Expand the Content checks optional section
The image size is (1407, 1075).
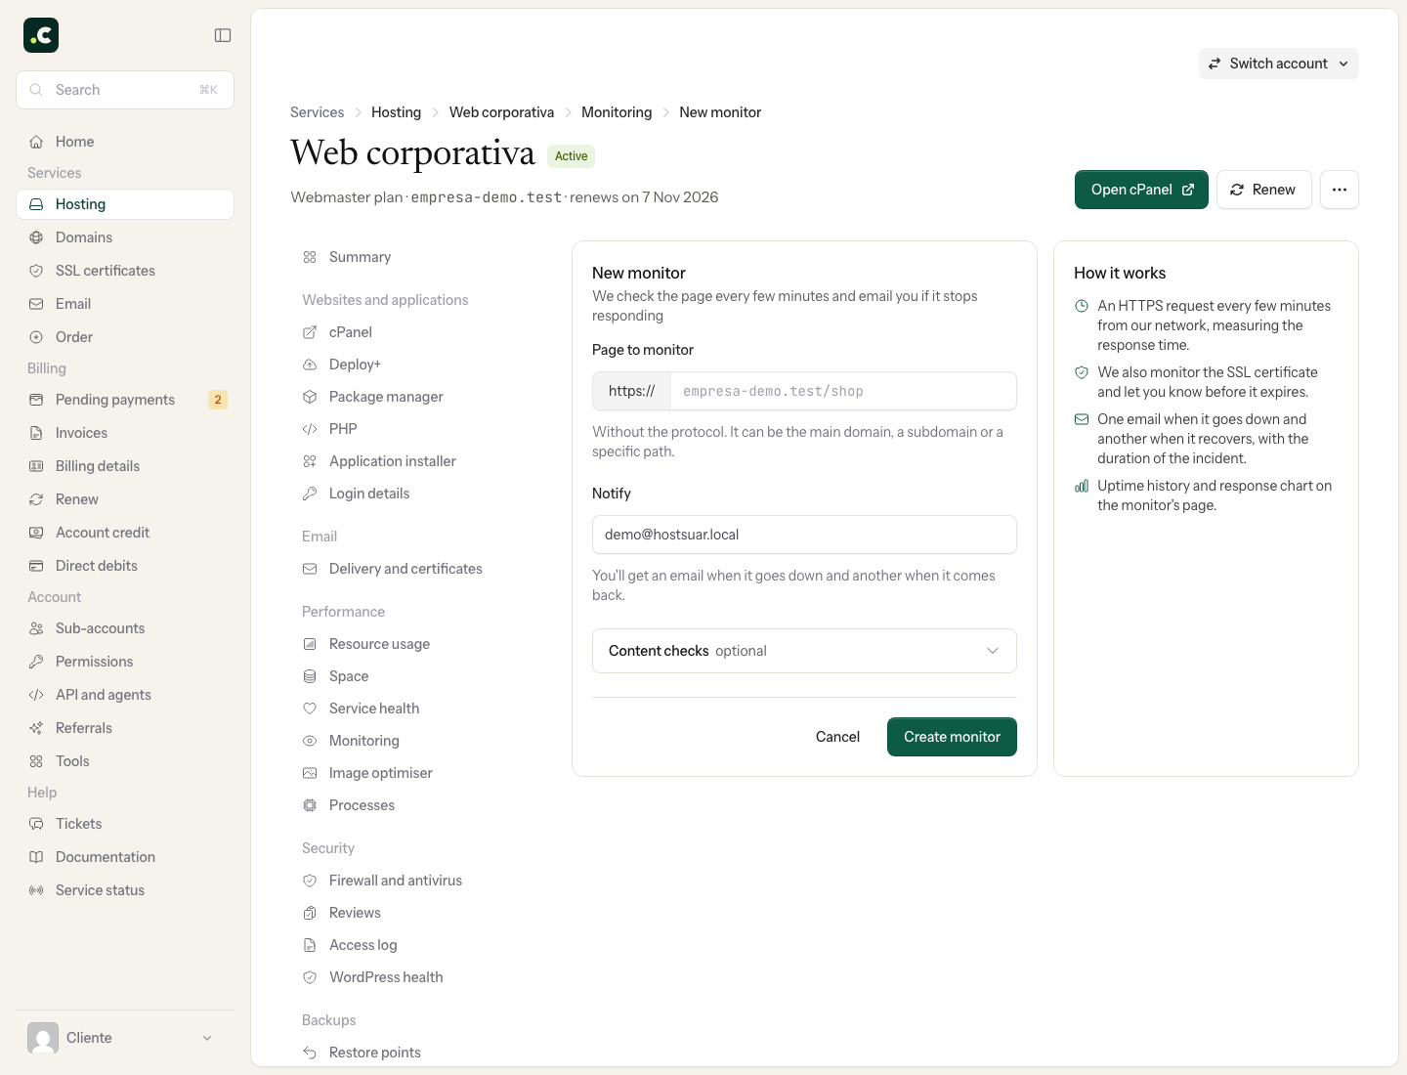pos(804,651)
